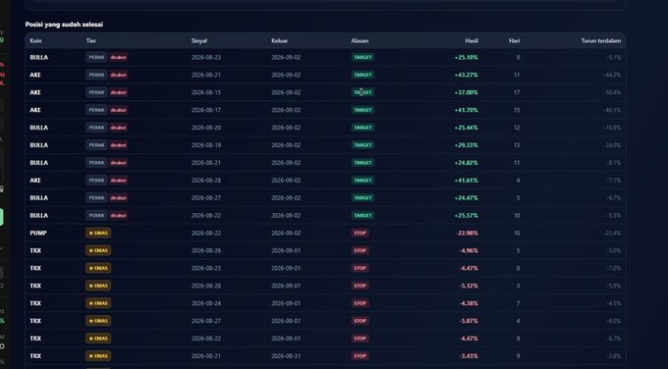This screenshot has height=369, width=668.
Task: Click the Hari column header
Action: (x=514, y=41)
